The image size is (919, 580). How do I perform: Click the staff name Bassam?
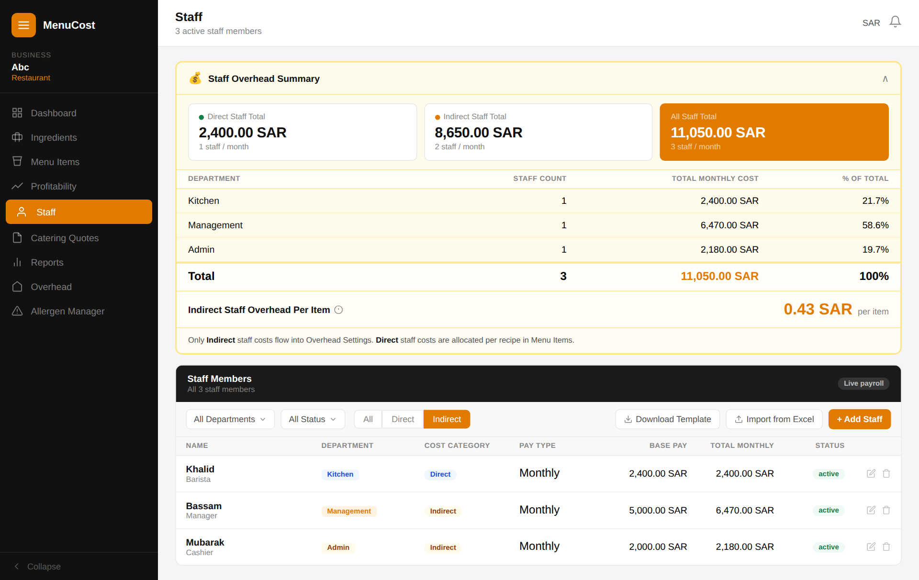coord(203,506)
